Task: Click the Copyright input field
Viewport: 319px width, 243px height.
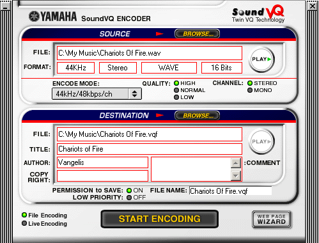Action: [102, 176]
